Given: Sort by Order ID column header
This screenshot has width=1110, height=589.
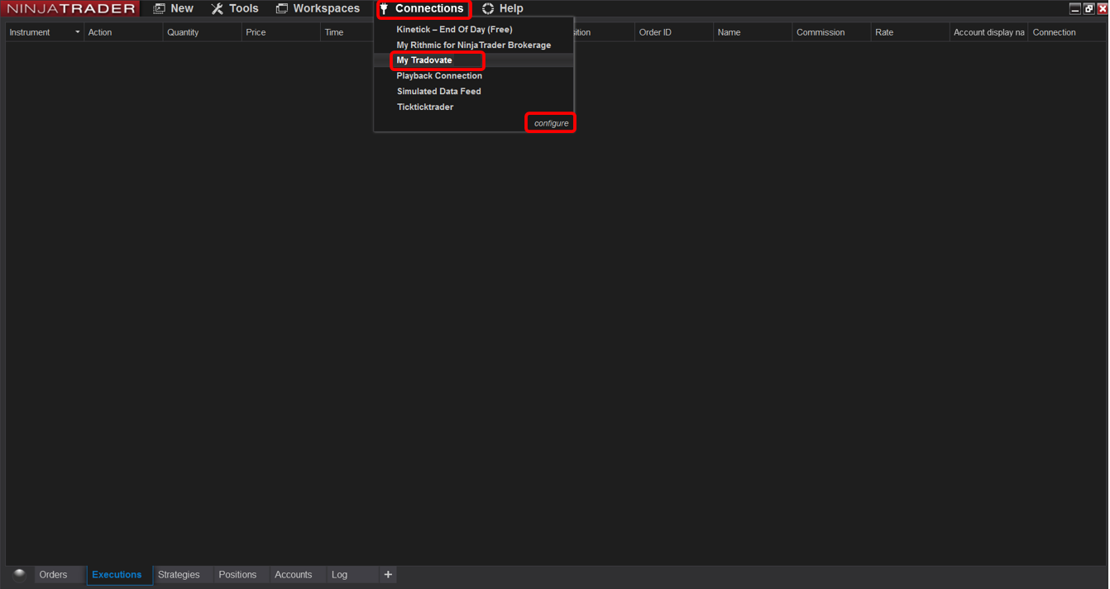Looking at the screenshot, I should tap(674, 32).
